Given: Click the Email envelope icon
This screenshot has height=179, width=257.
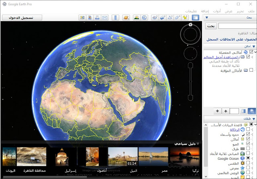Looking at the screenshot, I should point(105,18).
